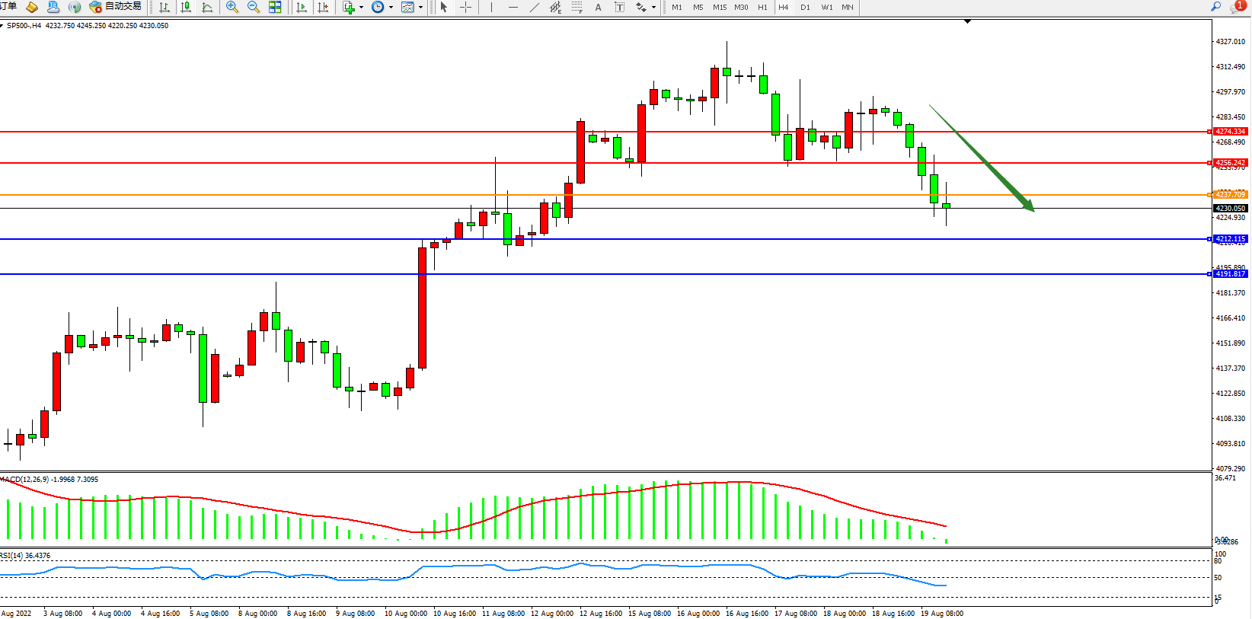Screen dimensions: 1252x619
Task: Toggle the AutoTrading (自动交易) button
Action: pos(116,7)
